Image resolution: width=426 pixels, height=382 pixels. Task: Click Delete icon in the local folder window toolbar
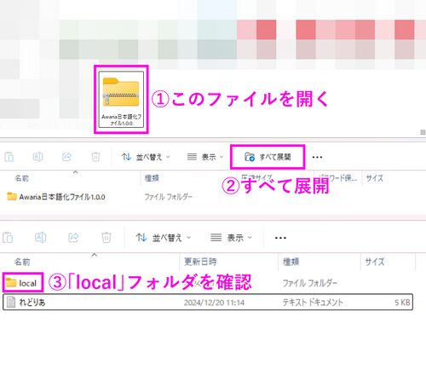[x=106, y=237]
